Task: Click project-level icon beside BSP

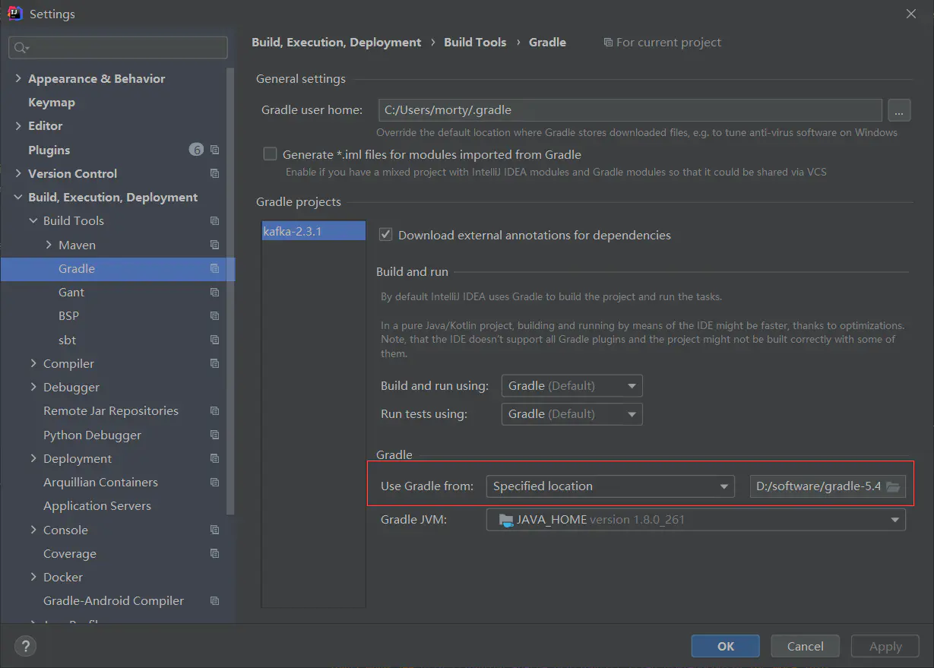Action: point(215,315)
